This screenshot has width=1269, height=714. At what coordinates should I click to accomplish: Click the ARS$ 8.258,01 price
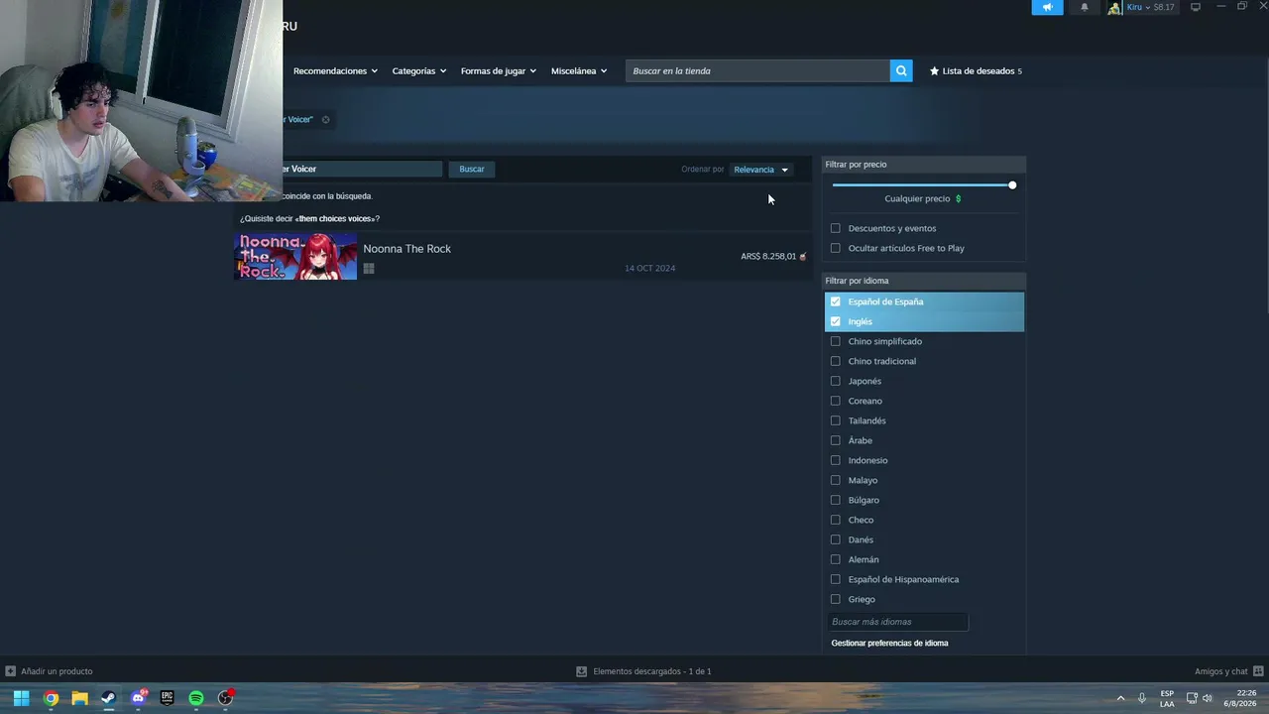768,256
